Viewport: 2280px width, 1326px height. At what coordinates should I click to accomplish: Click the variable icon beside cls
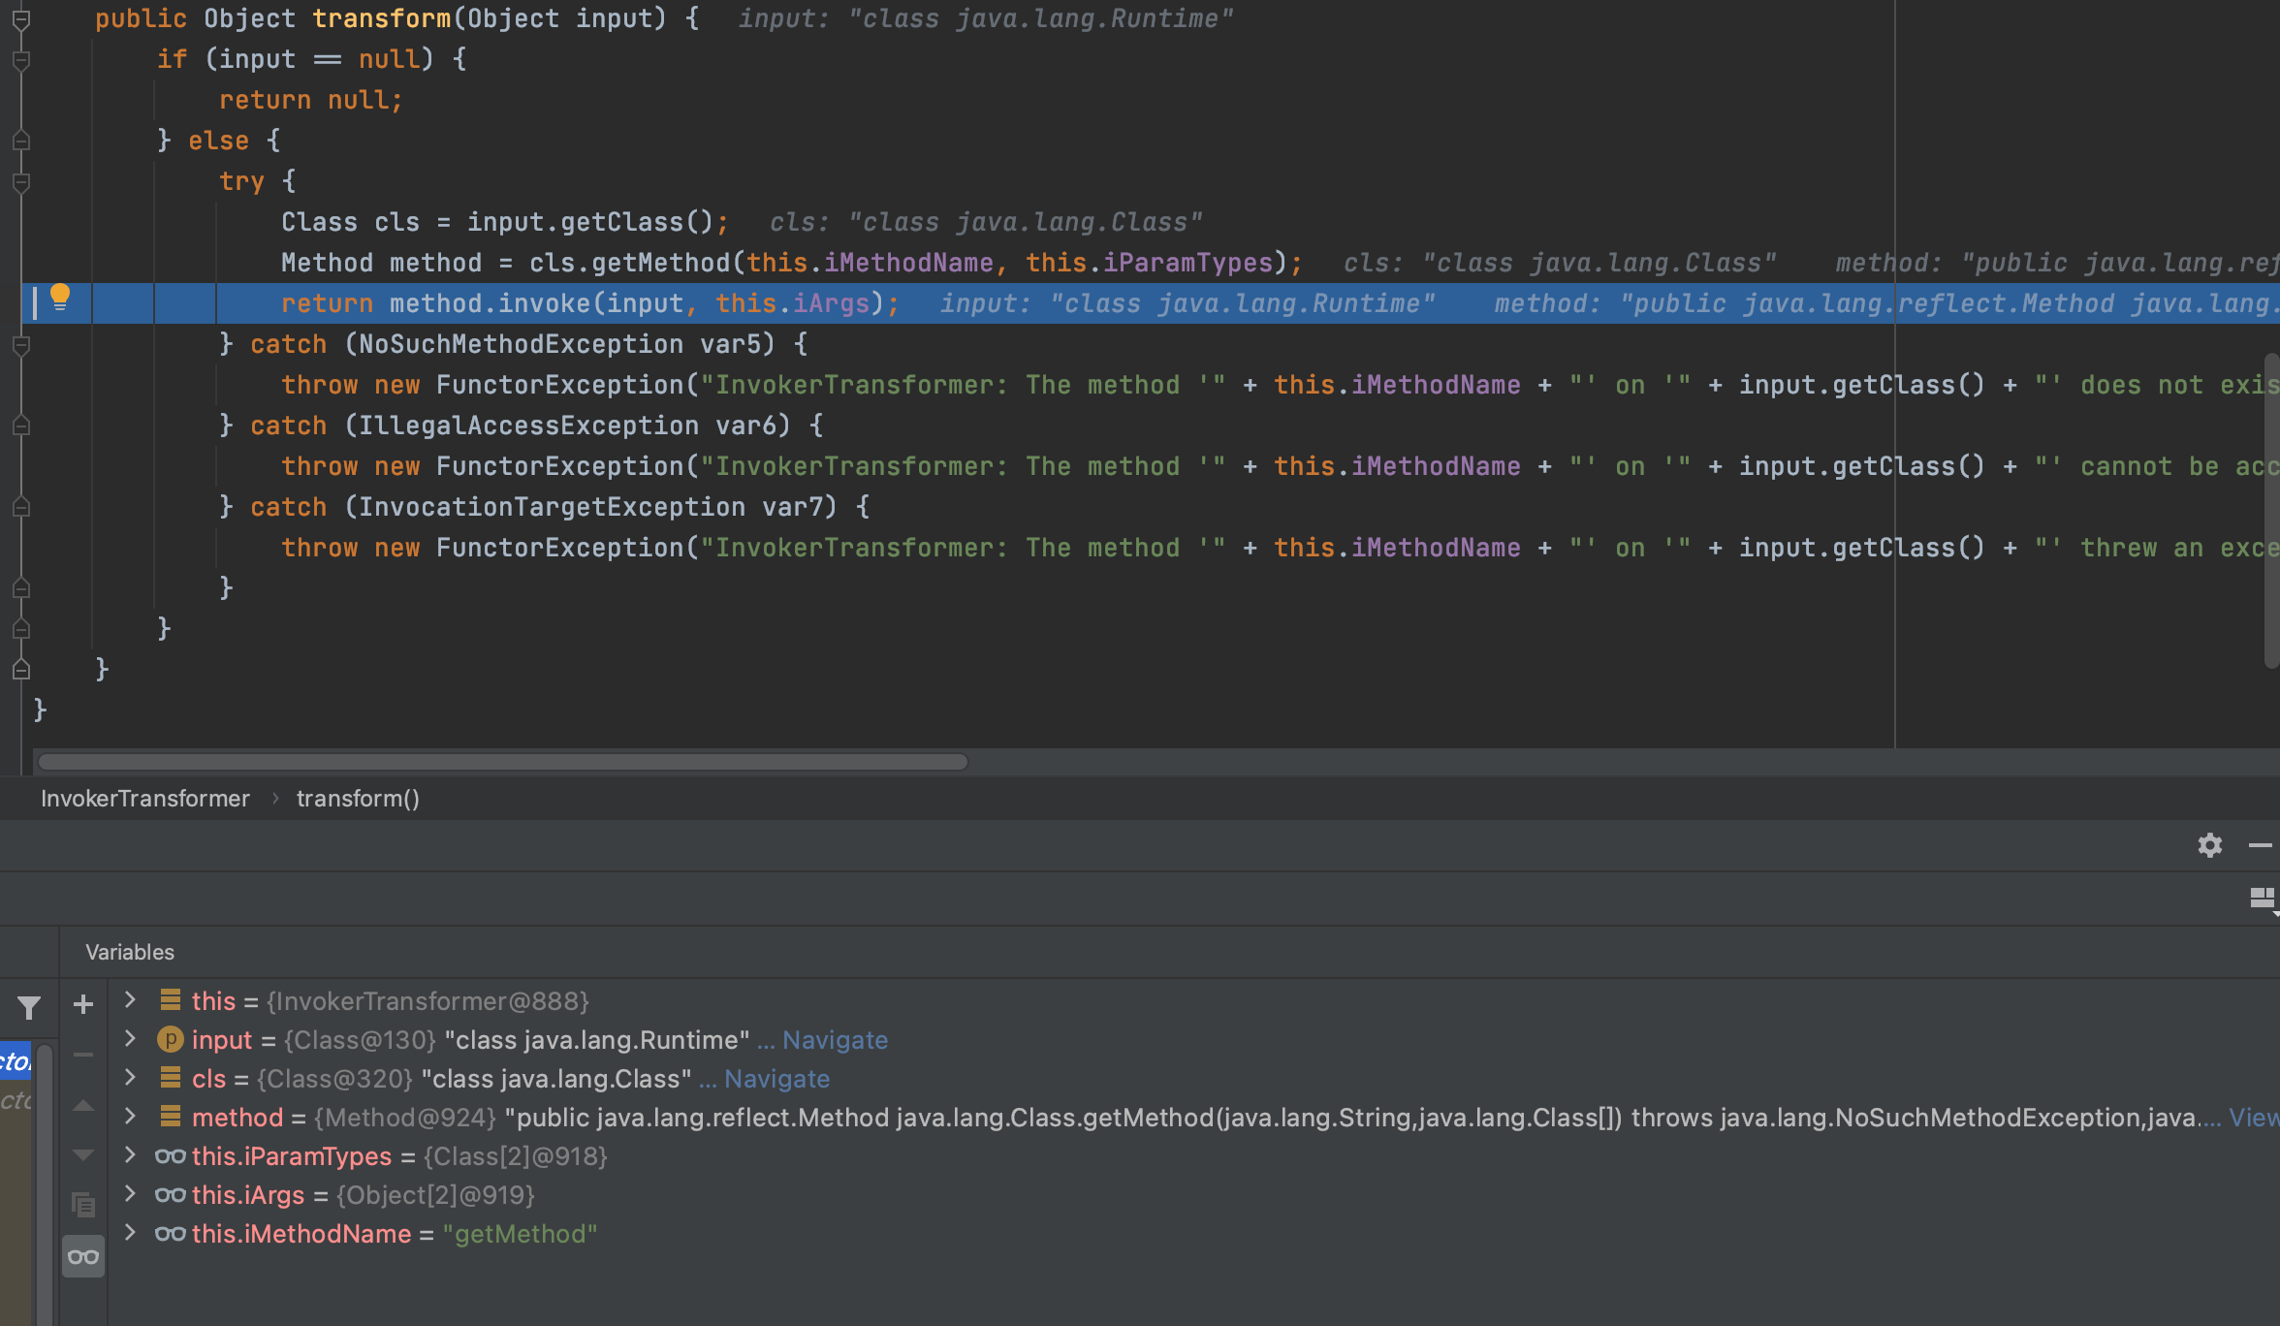170,1078
